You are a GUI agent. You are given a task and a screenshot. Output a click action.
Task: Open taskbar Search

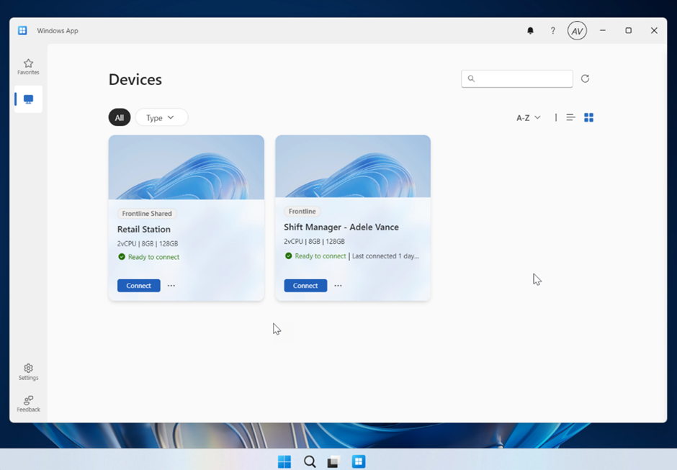point(310,461)
